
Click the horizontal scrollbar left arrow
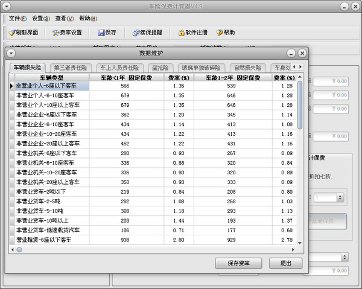[13, 250]
